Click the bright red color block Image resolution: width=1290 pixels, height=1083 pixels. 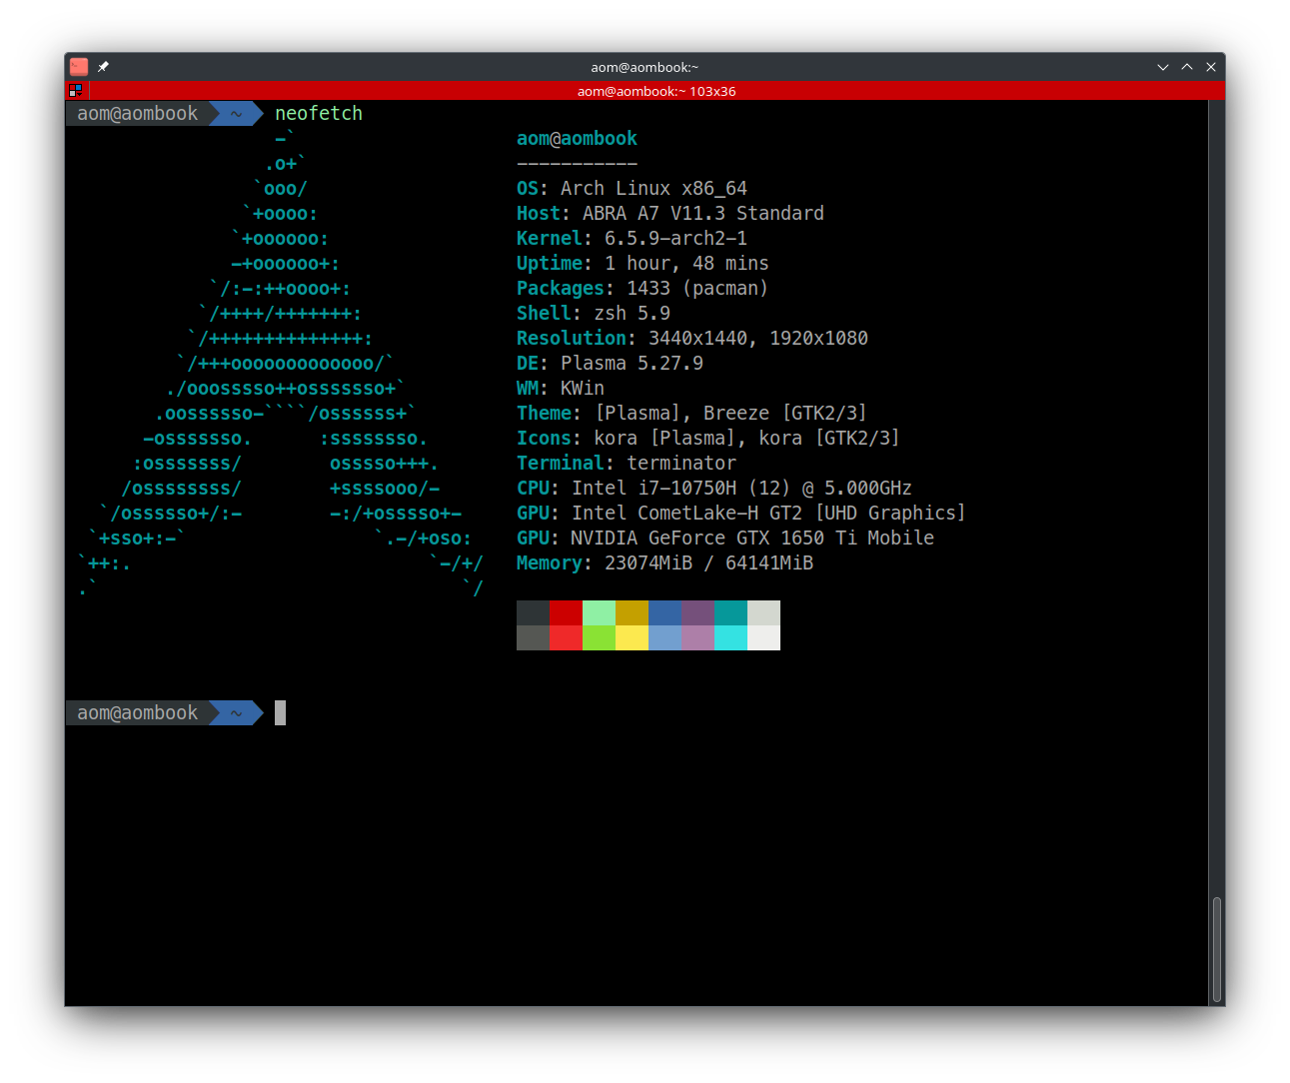tap(566, 638)
